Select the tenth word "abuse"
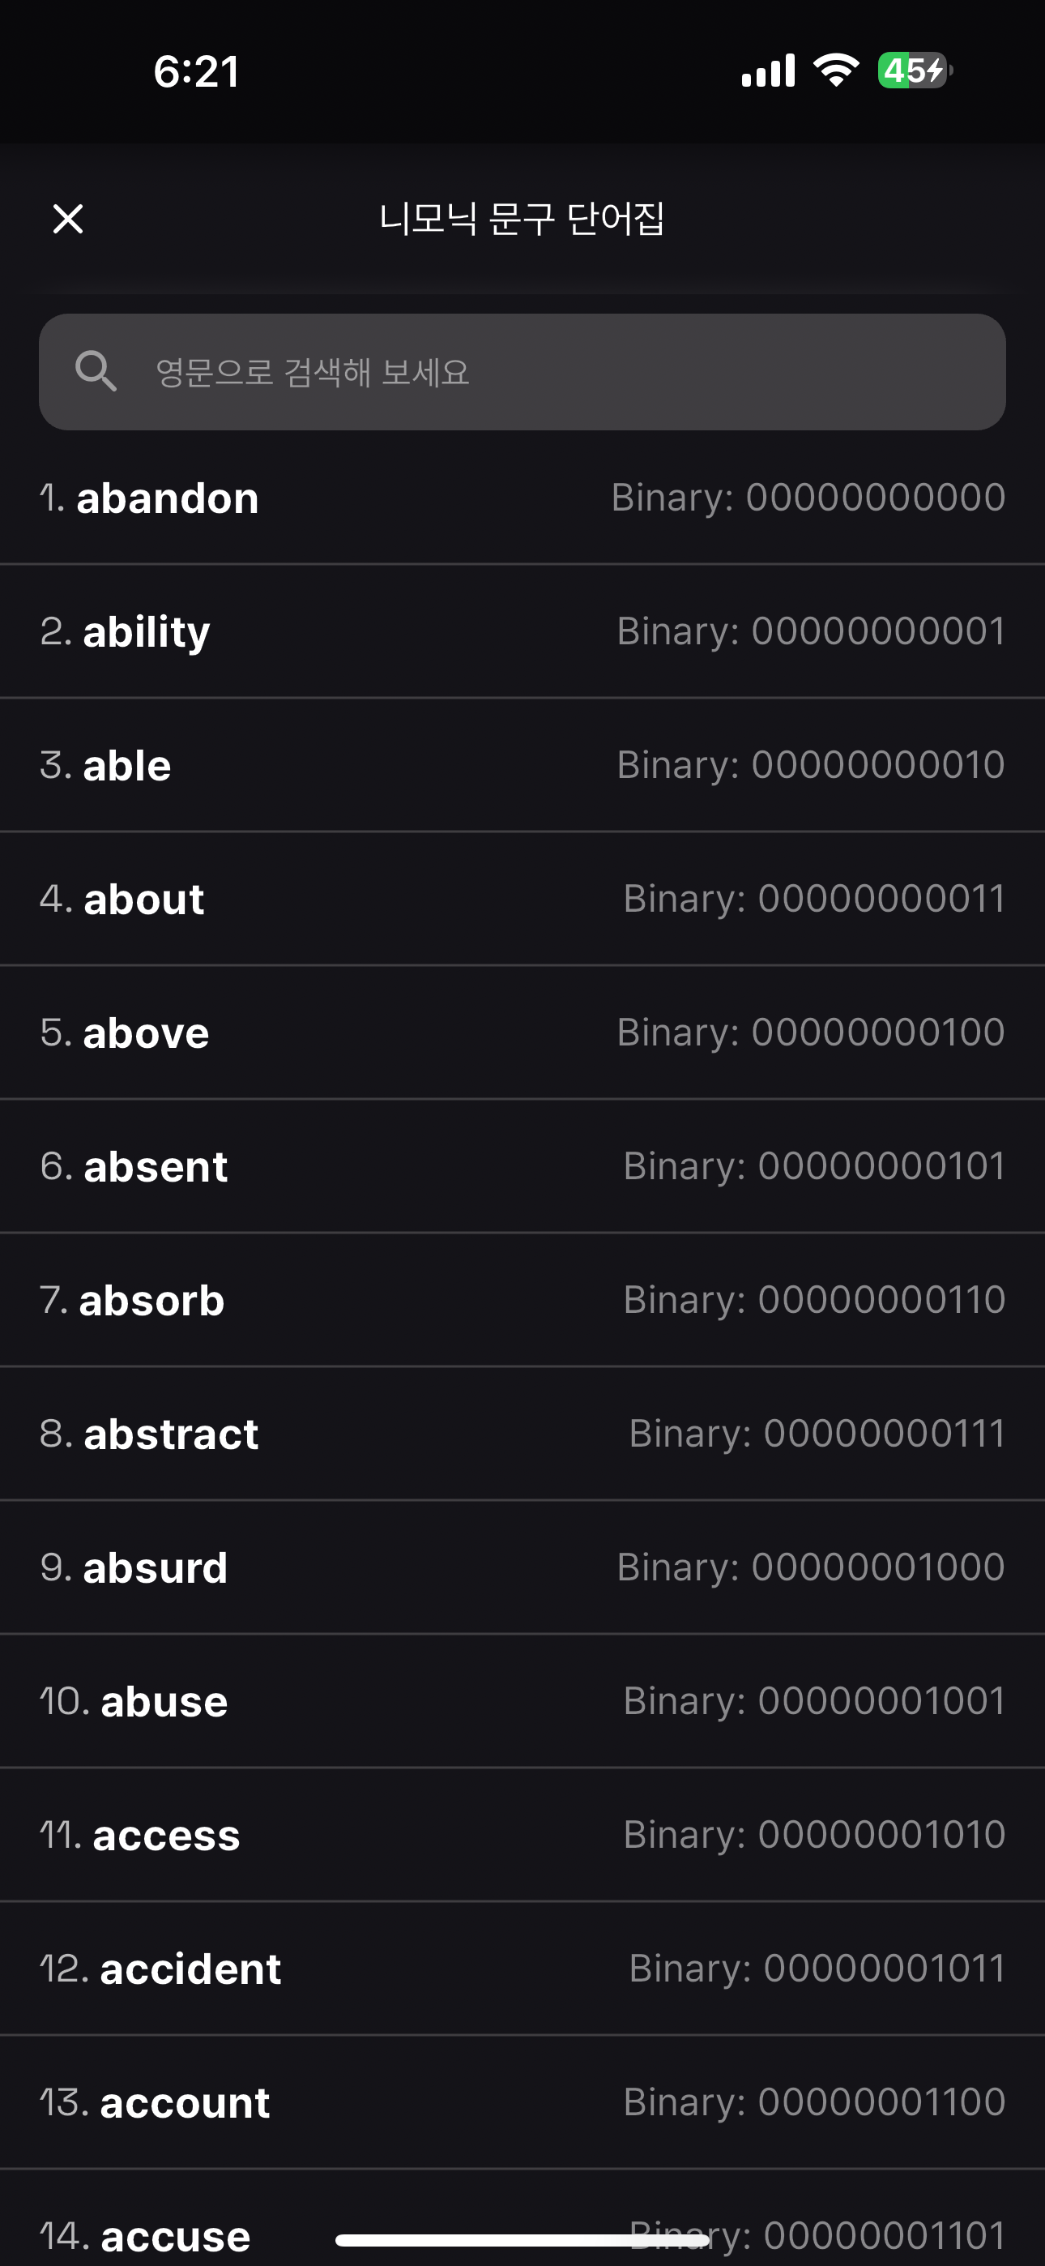 tap(164, 1702)
